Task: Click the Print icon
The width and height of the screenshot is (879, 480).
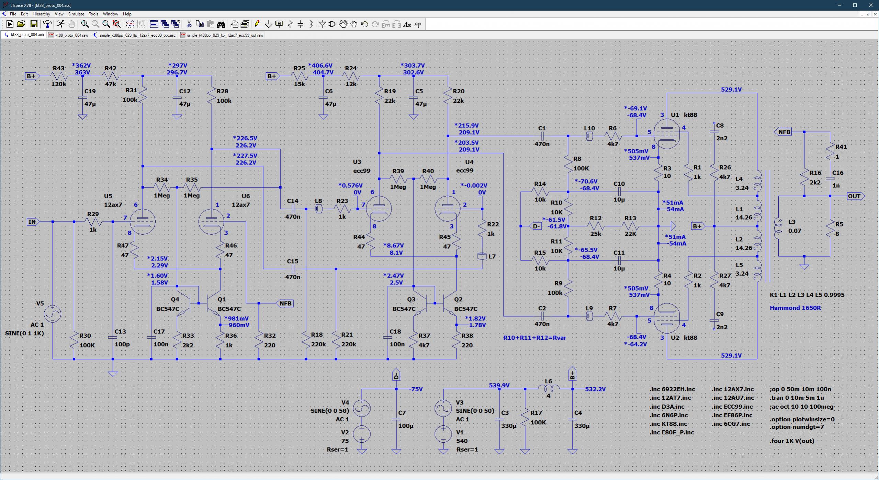Action: [x=234, y=24]
